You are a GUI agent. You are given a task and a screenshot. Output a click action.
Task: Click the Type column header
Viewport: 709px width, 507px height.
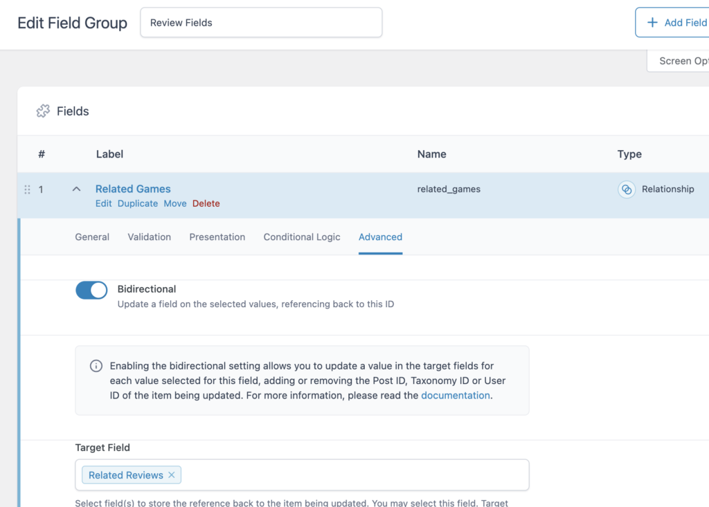coord(629,154)
